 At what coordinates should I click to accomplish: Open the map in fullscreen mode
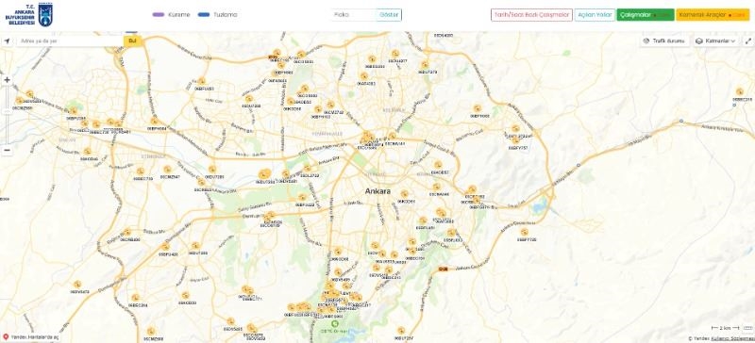(x=748, y=41)
